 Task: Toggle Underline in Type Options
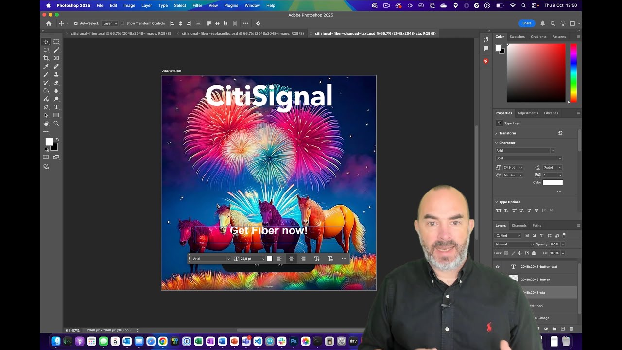coord(529,210)
